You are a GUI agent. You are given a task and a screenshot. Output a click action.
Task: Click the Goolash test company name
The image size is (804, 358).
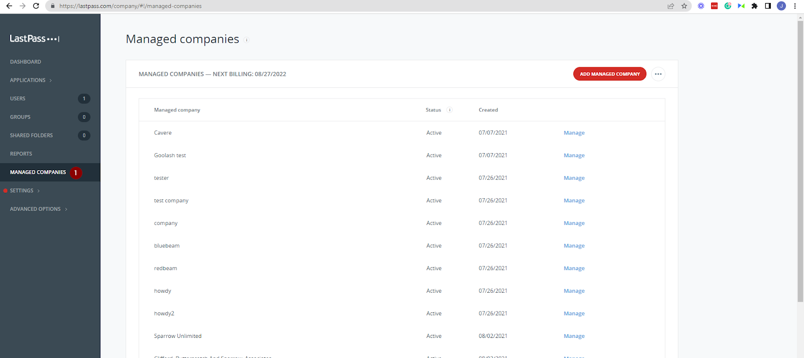point(170,156)
